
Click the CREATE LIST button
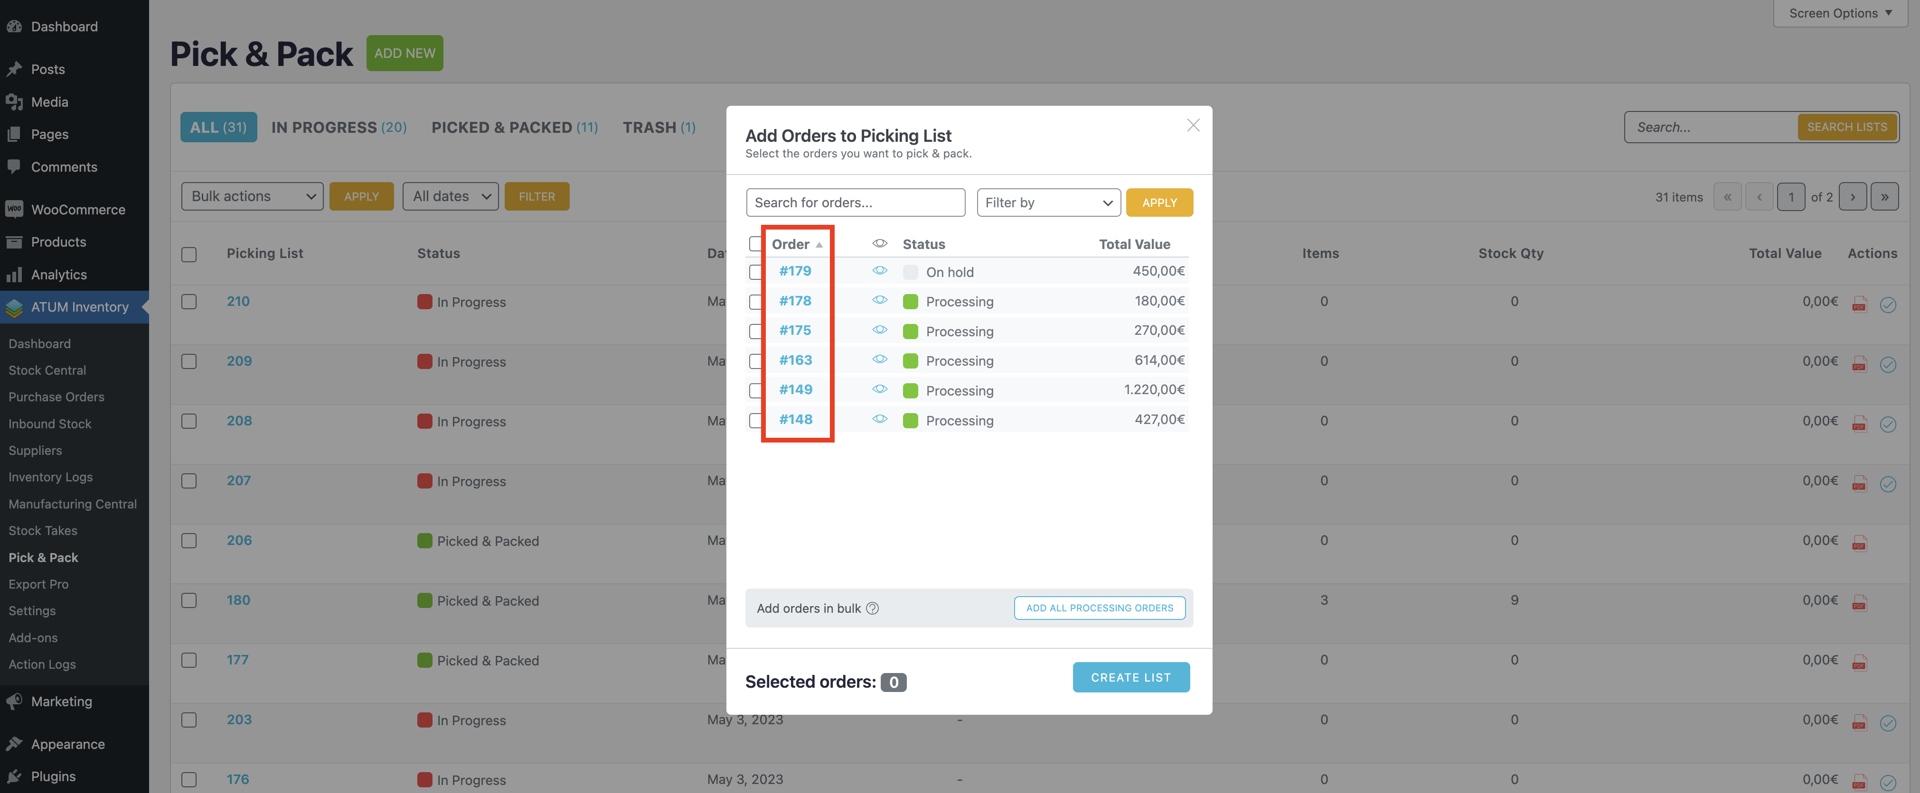tap(1131, 677)
